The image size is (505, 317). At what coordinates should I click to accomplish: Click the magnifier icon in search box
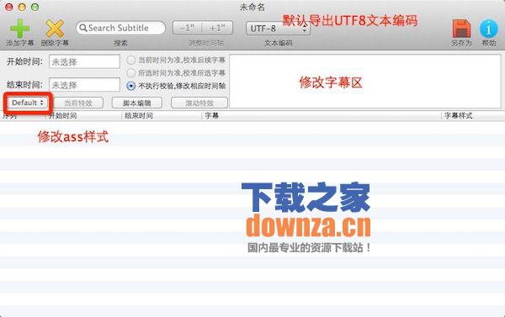pos(83,28)
